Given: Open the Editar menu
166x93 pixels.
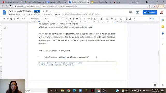Looking at the screenshot, I should pyautogui.click(x=18, y=14).
